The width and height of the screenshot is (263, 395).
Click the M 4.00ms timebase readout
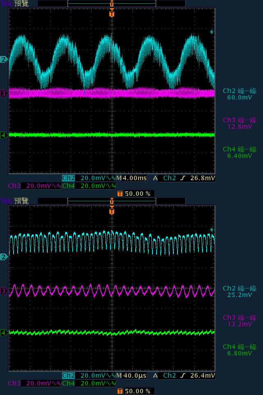pos(131,178)
